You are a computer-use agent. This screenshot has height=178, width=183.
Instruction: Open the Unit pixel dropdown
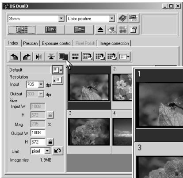coord(47,151)
